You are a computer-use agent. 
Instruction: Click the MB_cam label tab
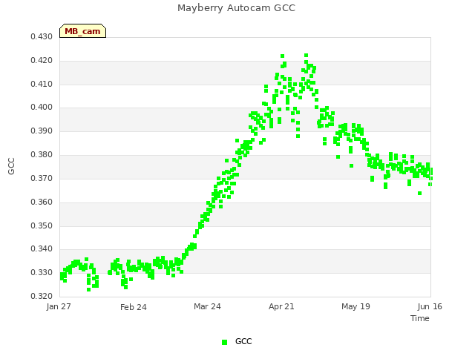(x=82, y=31)
